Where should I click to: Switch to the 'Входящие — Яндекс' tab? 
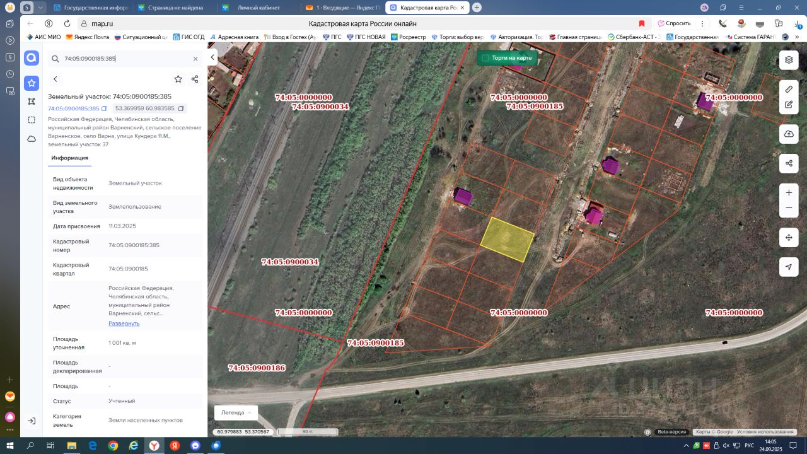click(x=342, y=8)
